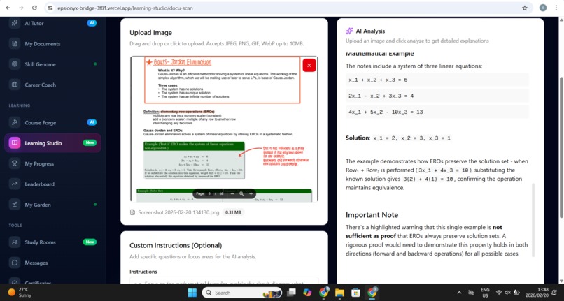Click the browser page vertical scrollbar

pyautogui.click(x=561, y=147)
